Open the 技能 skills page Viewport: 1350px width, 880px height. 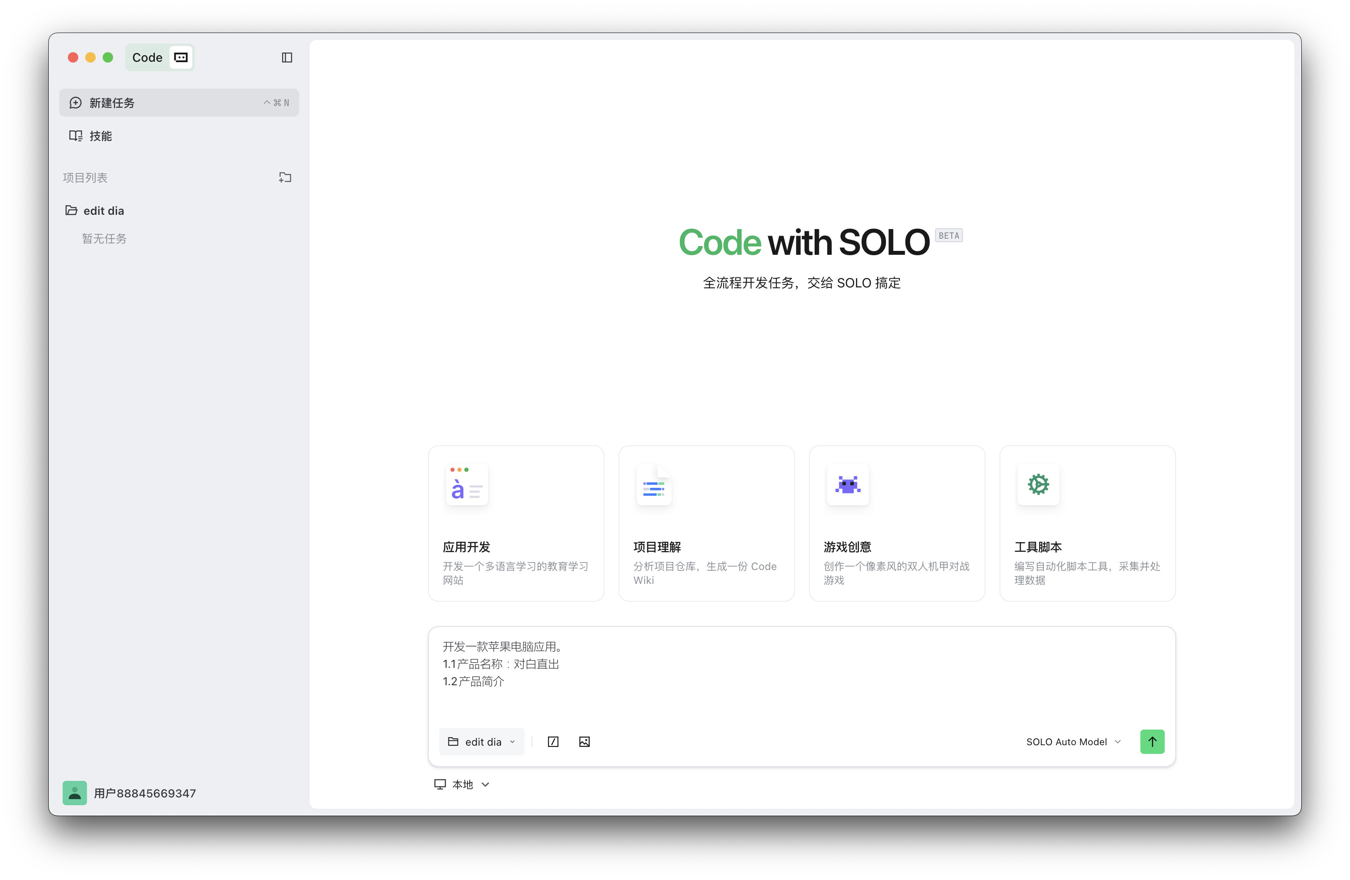click(100, 136)
